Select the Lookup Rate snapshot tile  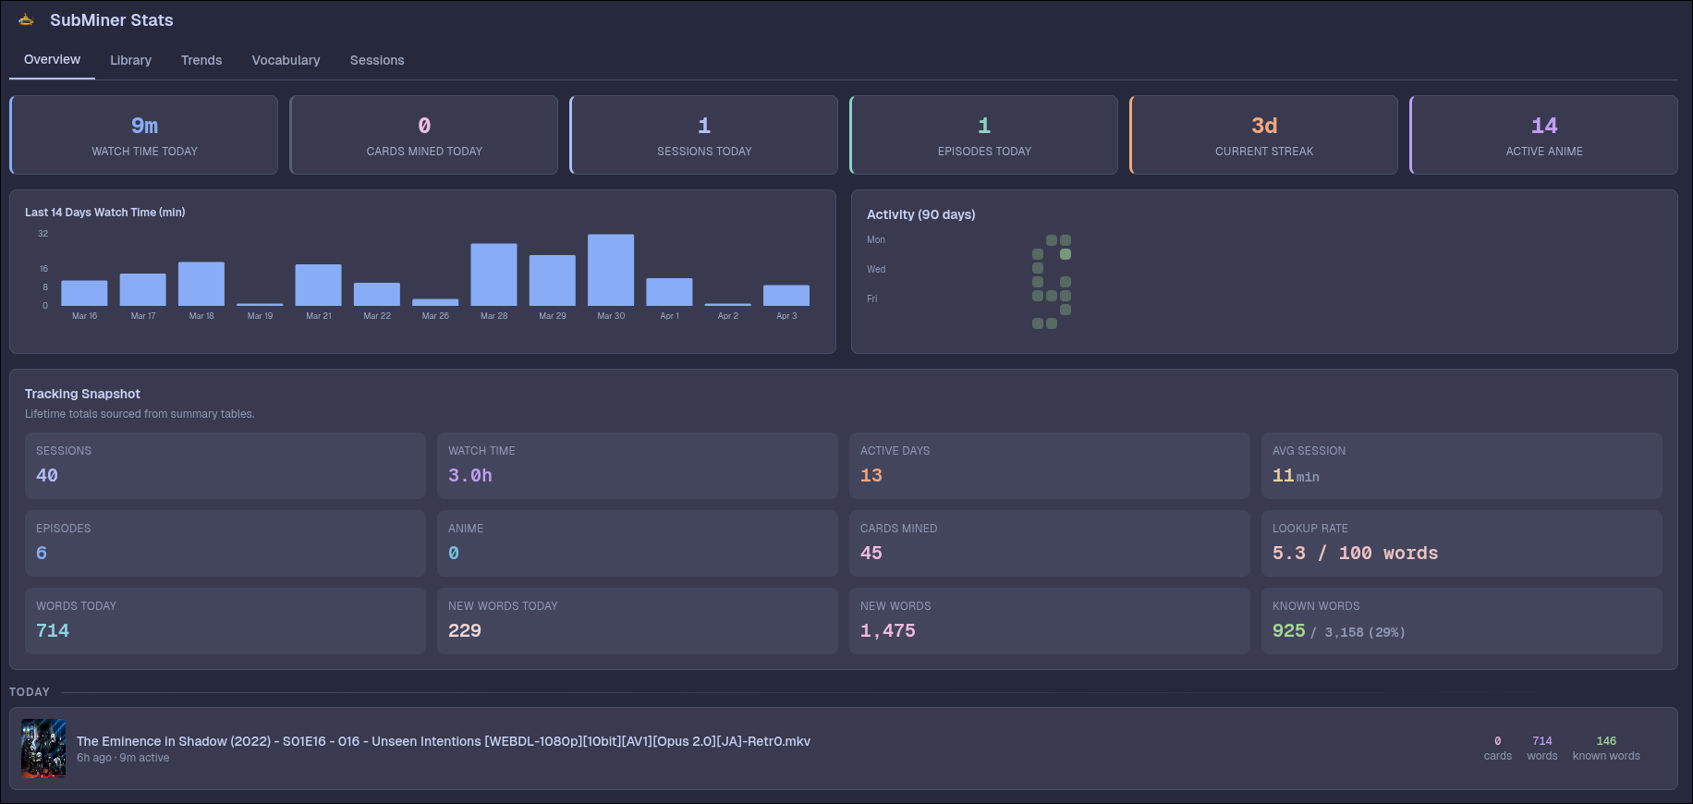[x=1460, y=543]
